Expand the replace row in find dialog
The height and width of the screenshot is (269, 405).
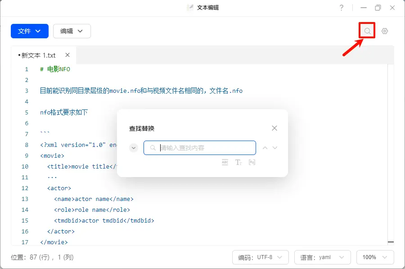(x=134, y=148)
